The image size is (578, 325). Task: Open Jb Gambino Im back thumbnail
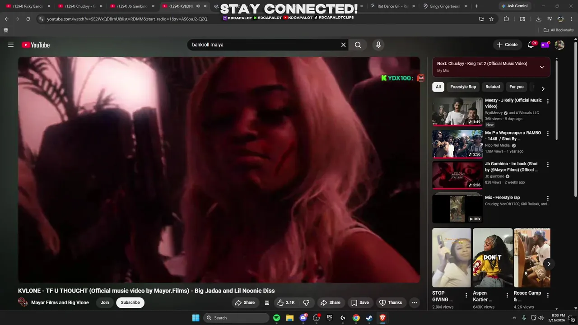pyautogui.click(x=457, y=175)
